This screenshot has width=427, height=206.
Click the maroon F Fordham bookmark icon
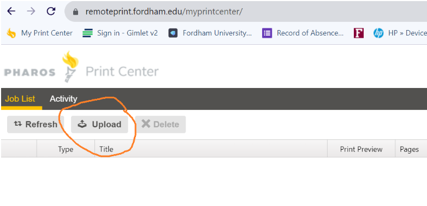click(x=359, y=33)
